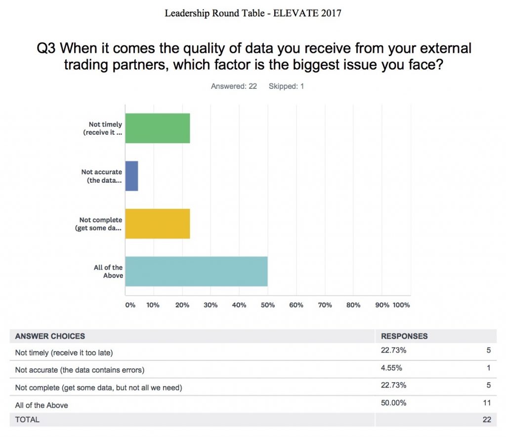The width and height of the screenshot is (506, 437).
Task: Click the yellow Not complete bar
Action: click(158, 224)
